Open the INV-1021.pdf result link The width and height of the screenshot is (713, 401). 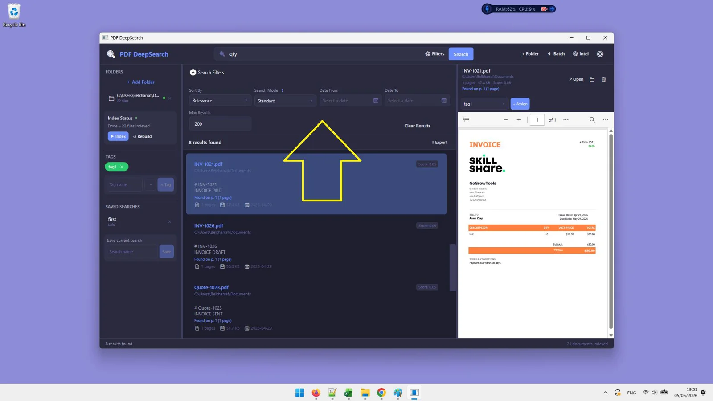point(208,164)
